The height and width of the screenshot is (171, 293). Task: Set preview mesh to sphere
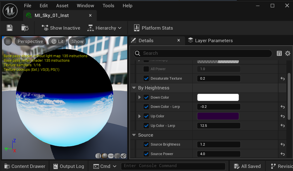[x=105, y=156]
